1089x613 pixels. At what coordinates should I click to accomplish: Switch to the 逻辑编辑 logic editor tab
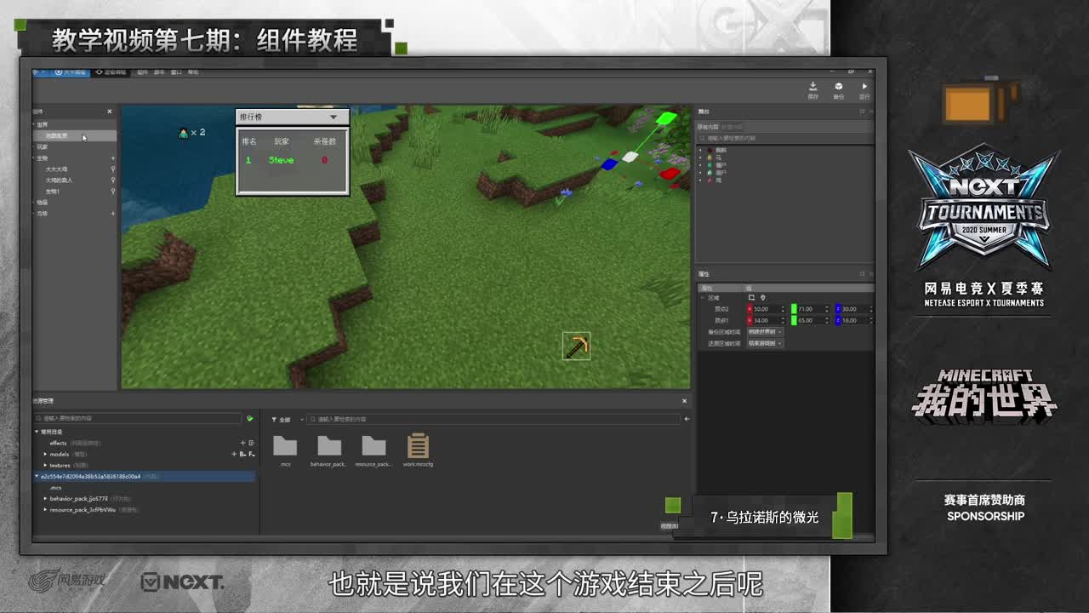tap(111, 72)
